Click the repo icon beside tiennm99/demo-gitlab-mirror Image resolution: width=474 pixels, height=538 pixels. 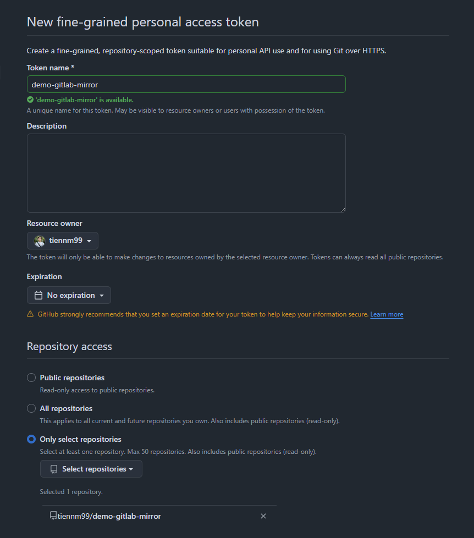(53, 515)
